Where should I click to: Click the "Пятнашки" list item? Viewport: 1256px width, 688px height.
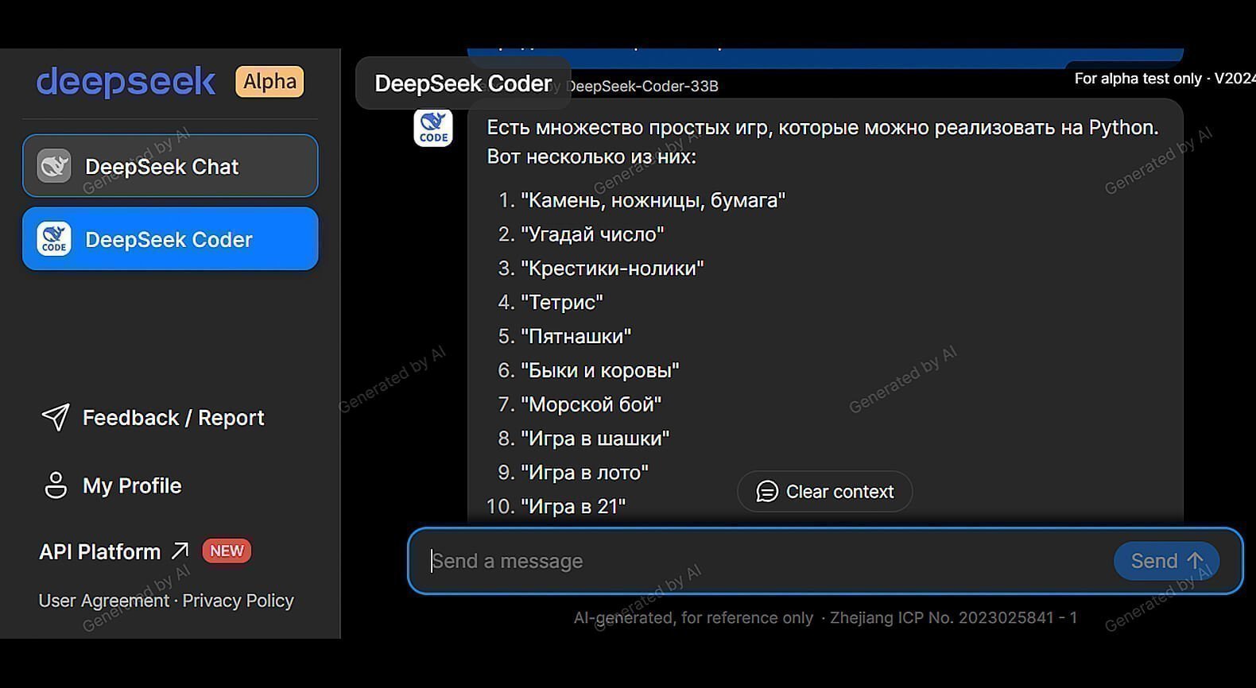tap(576, 337)
